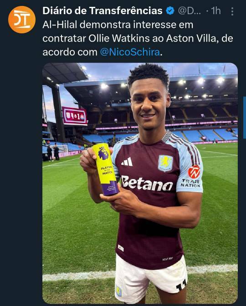The width and height of the screenshot is (246, 306).
Task: Expand the attached Ollie Watkins photo
Action: point(140,183)
